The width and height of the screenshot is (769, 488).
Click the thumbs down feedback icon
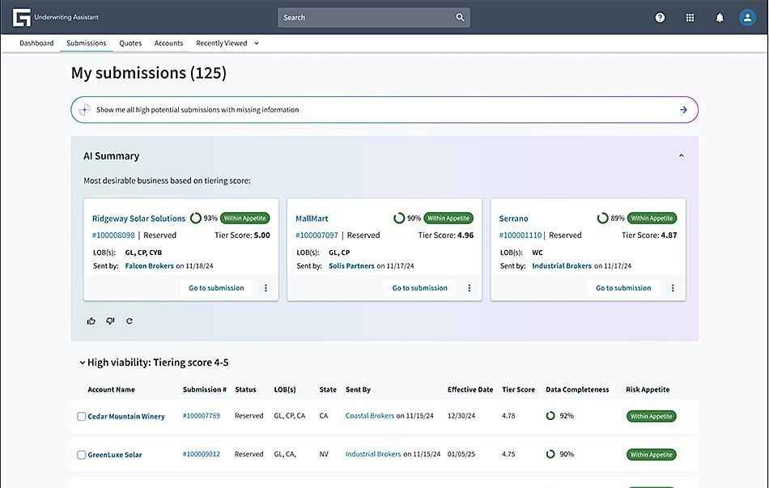pos(110,321)
